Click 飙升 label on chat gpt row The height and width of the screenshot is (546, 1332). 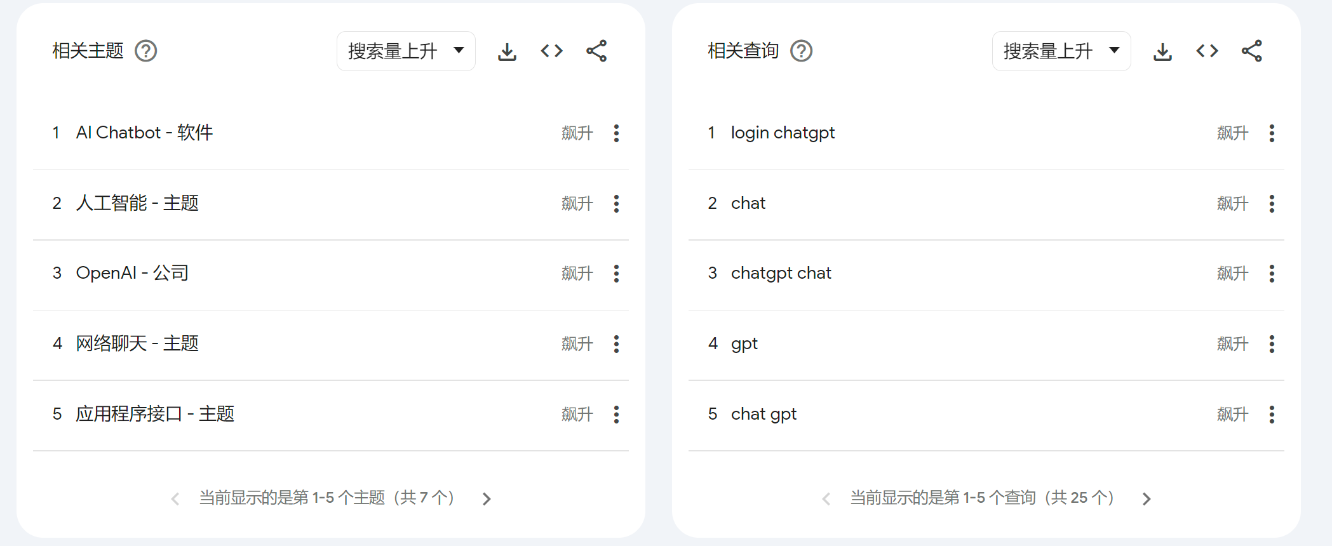1233,415
